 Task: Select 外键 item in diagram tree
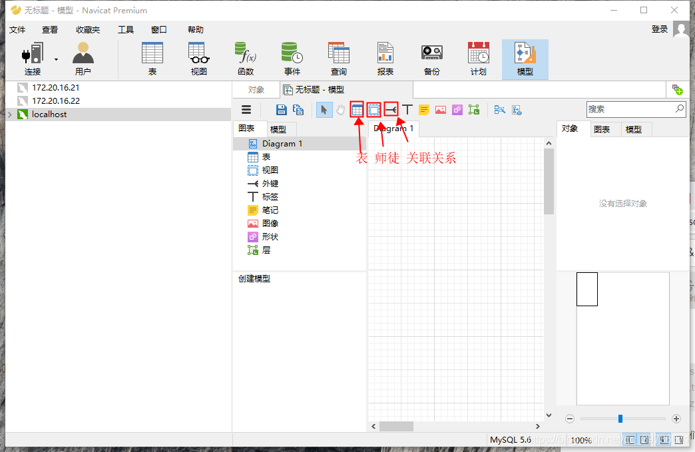[x=270, y=184]
